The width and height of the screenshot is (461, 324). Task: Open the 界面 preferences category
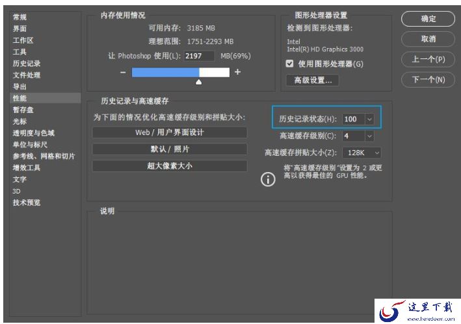[x=20, y=29]
